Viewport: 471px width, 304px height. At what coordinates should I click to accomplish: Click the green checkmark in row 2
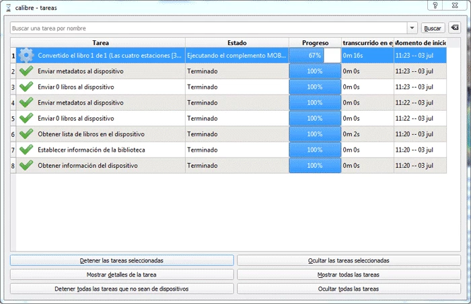[26, 71]
